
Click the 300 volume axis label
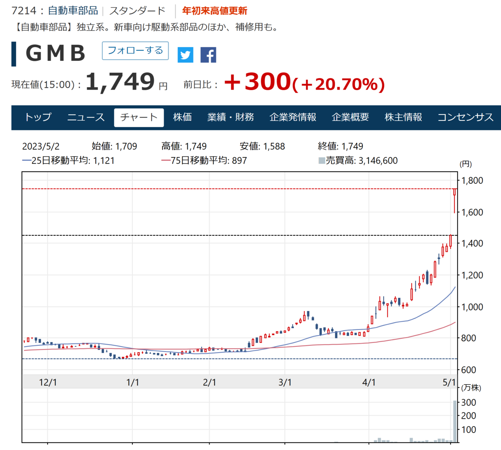click(x=468, y=402)
